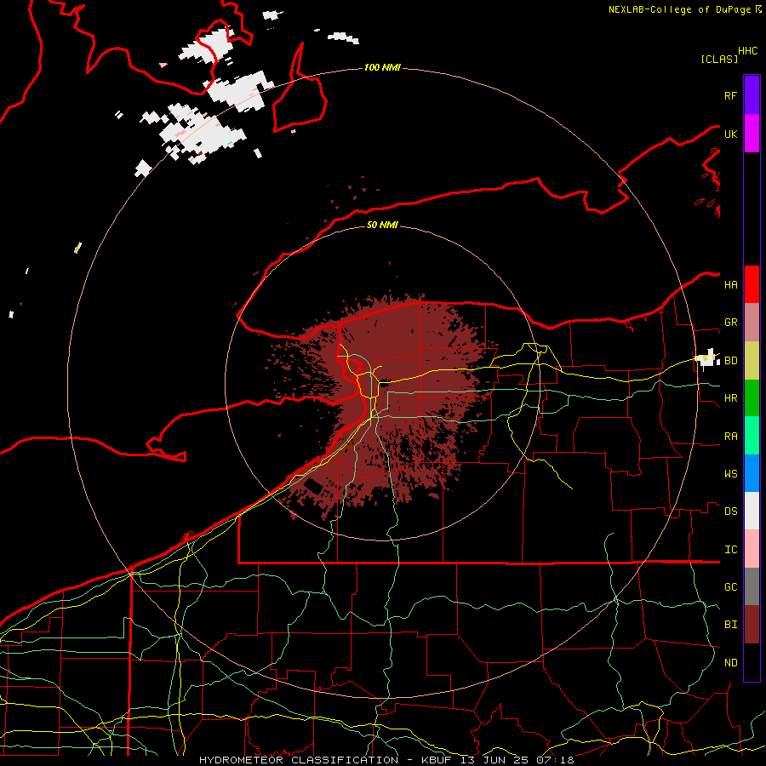Screen dimensions: 766x766
Task: Click the ND black legend swatch
Action: click(752, 662)
